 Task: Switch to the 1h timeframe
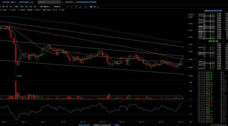(11, 7)
